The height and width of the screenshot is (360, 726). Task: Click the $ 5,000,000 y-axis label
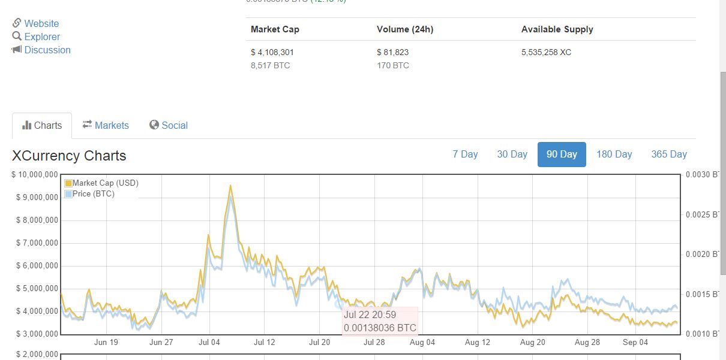click(x=37, y=288)
